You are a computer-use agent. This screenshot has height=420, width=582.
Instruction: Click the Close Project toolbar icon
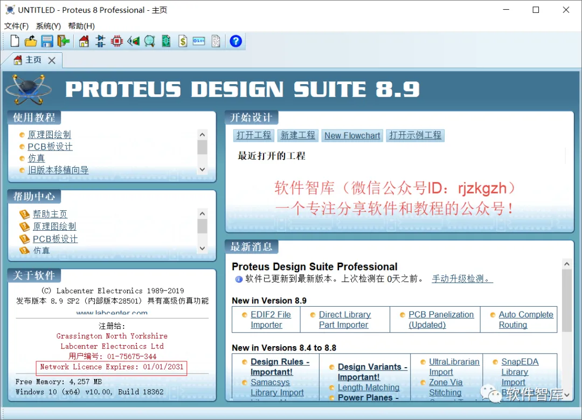click(64, 41)
